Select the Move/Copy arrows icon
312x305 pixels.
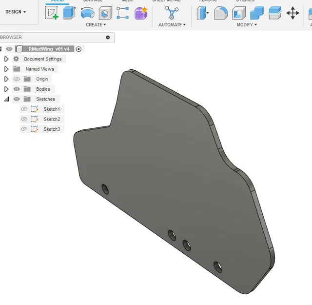[x=292, y=13]
